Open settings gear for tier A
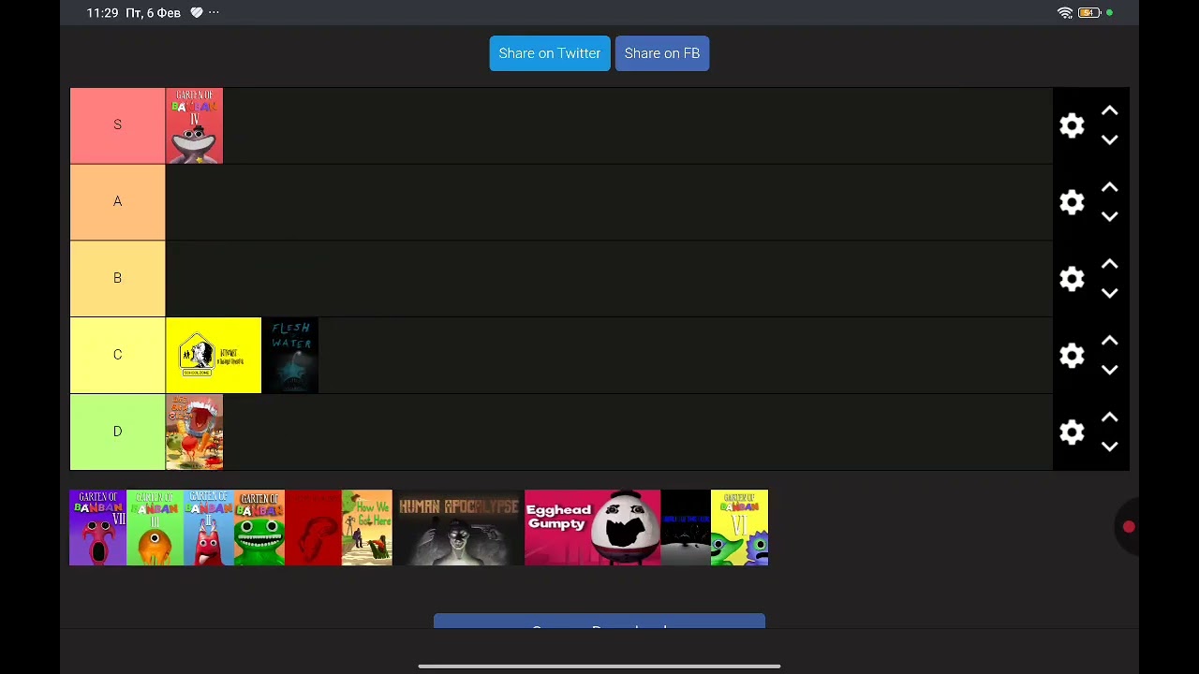Image resolution: width=1199 pixels, height=674 pixels. pos(1072,202)
